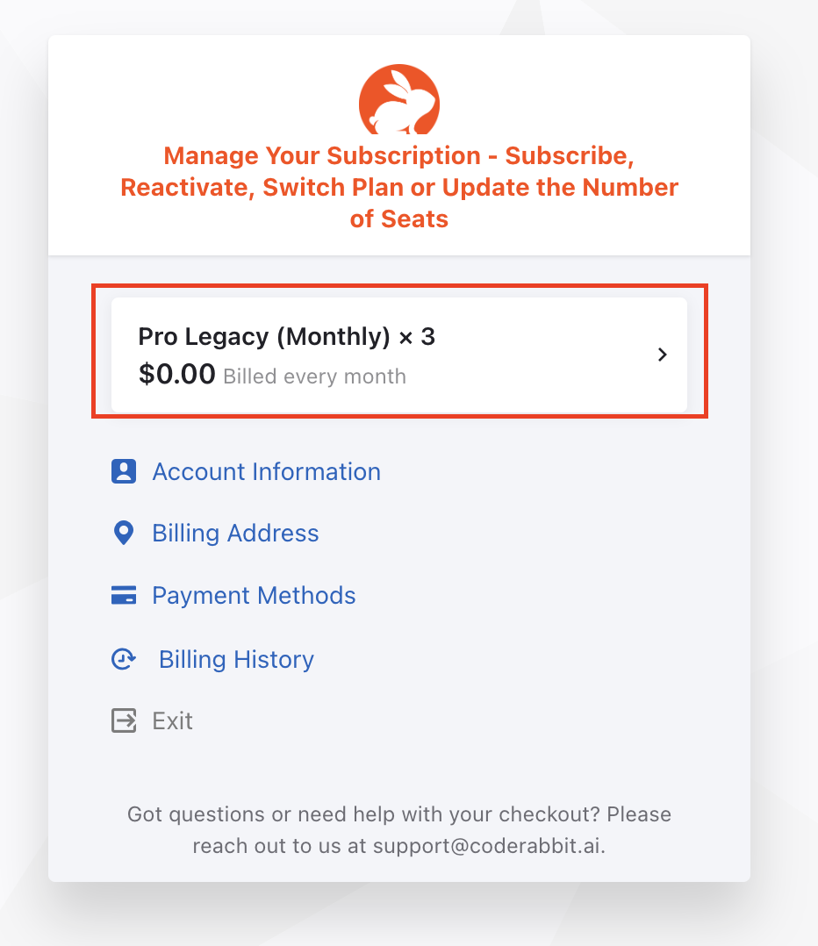
Task: Click the Account Information person icon
Action: pyautogui.click(x=124, y=472)
